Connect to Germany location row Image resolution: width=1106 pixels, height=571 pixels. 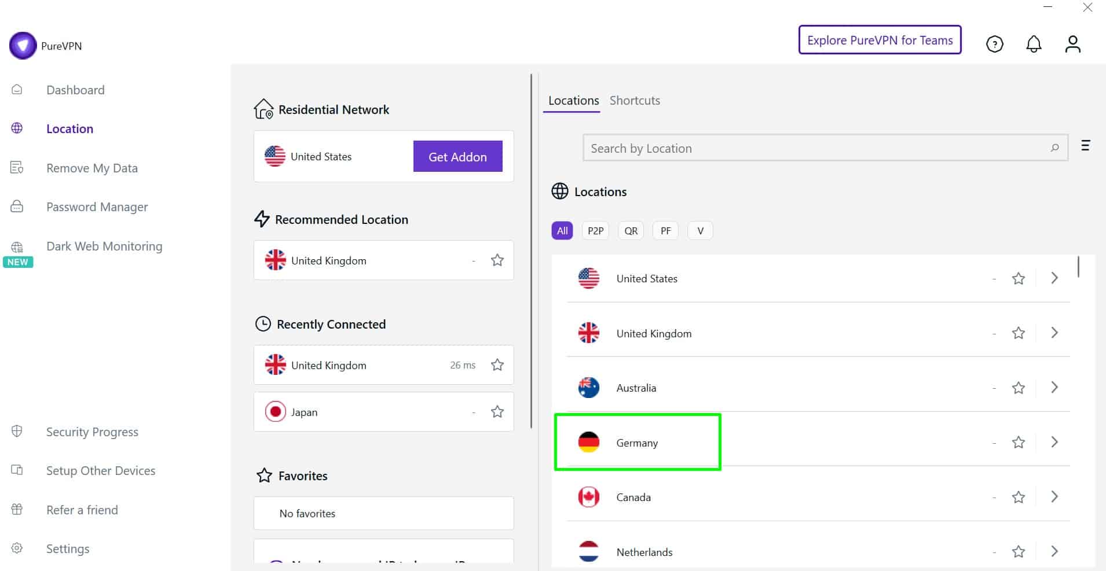(818, 443)
